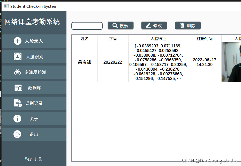Select the student ID cell 20220222
Screen dimensions: 241x166
113,62
